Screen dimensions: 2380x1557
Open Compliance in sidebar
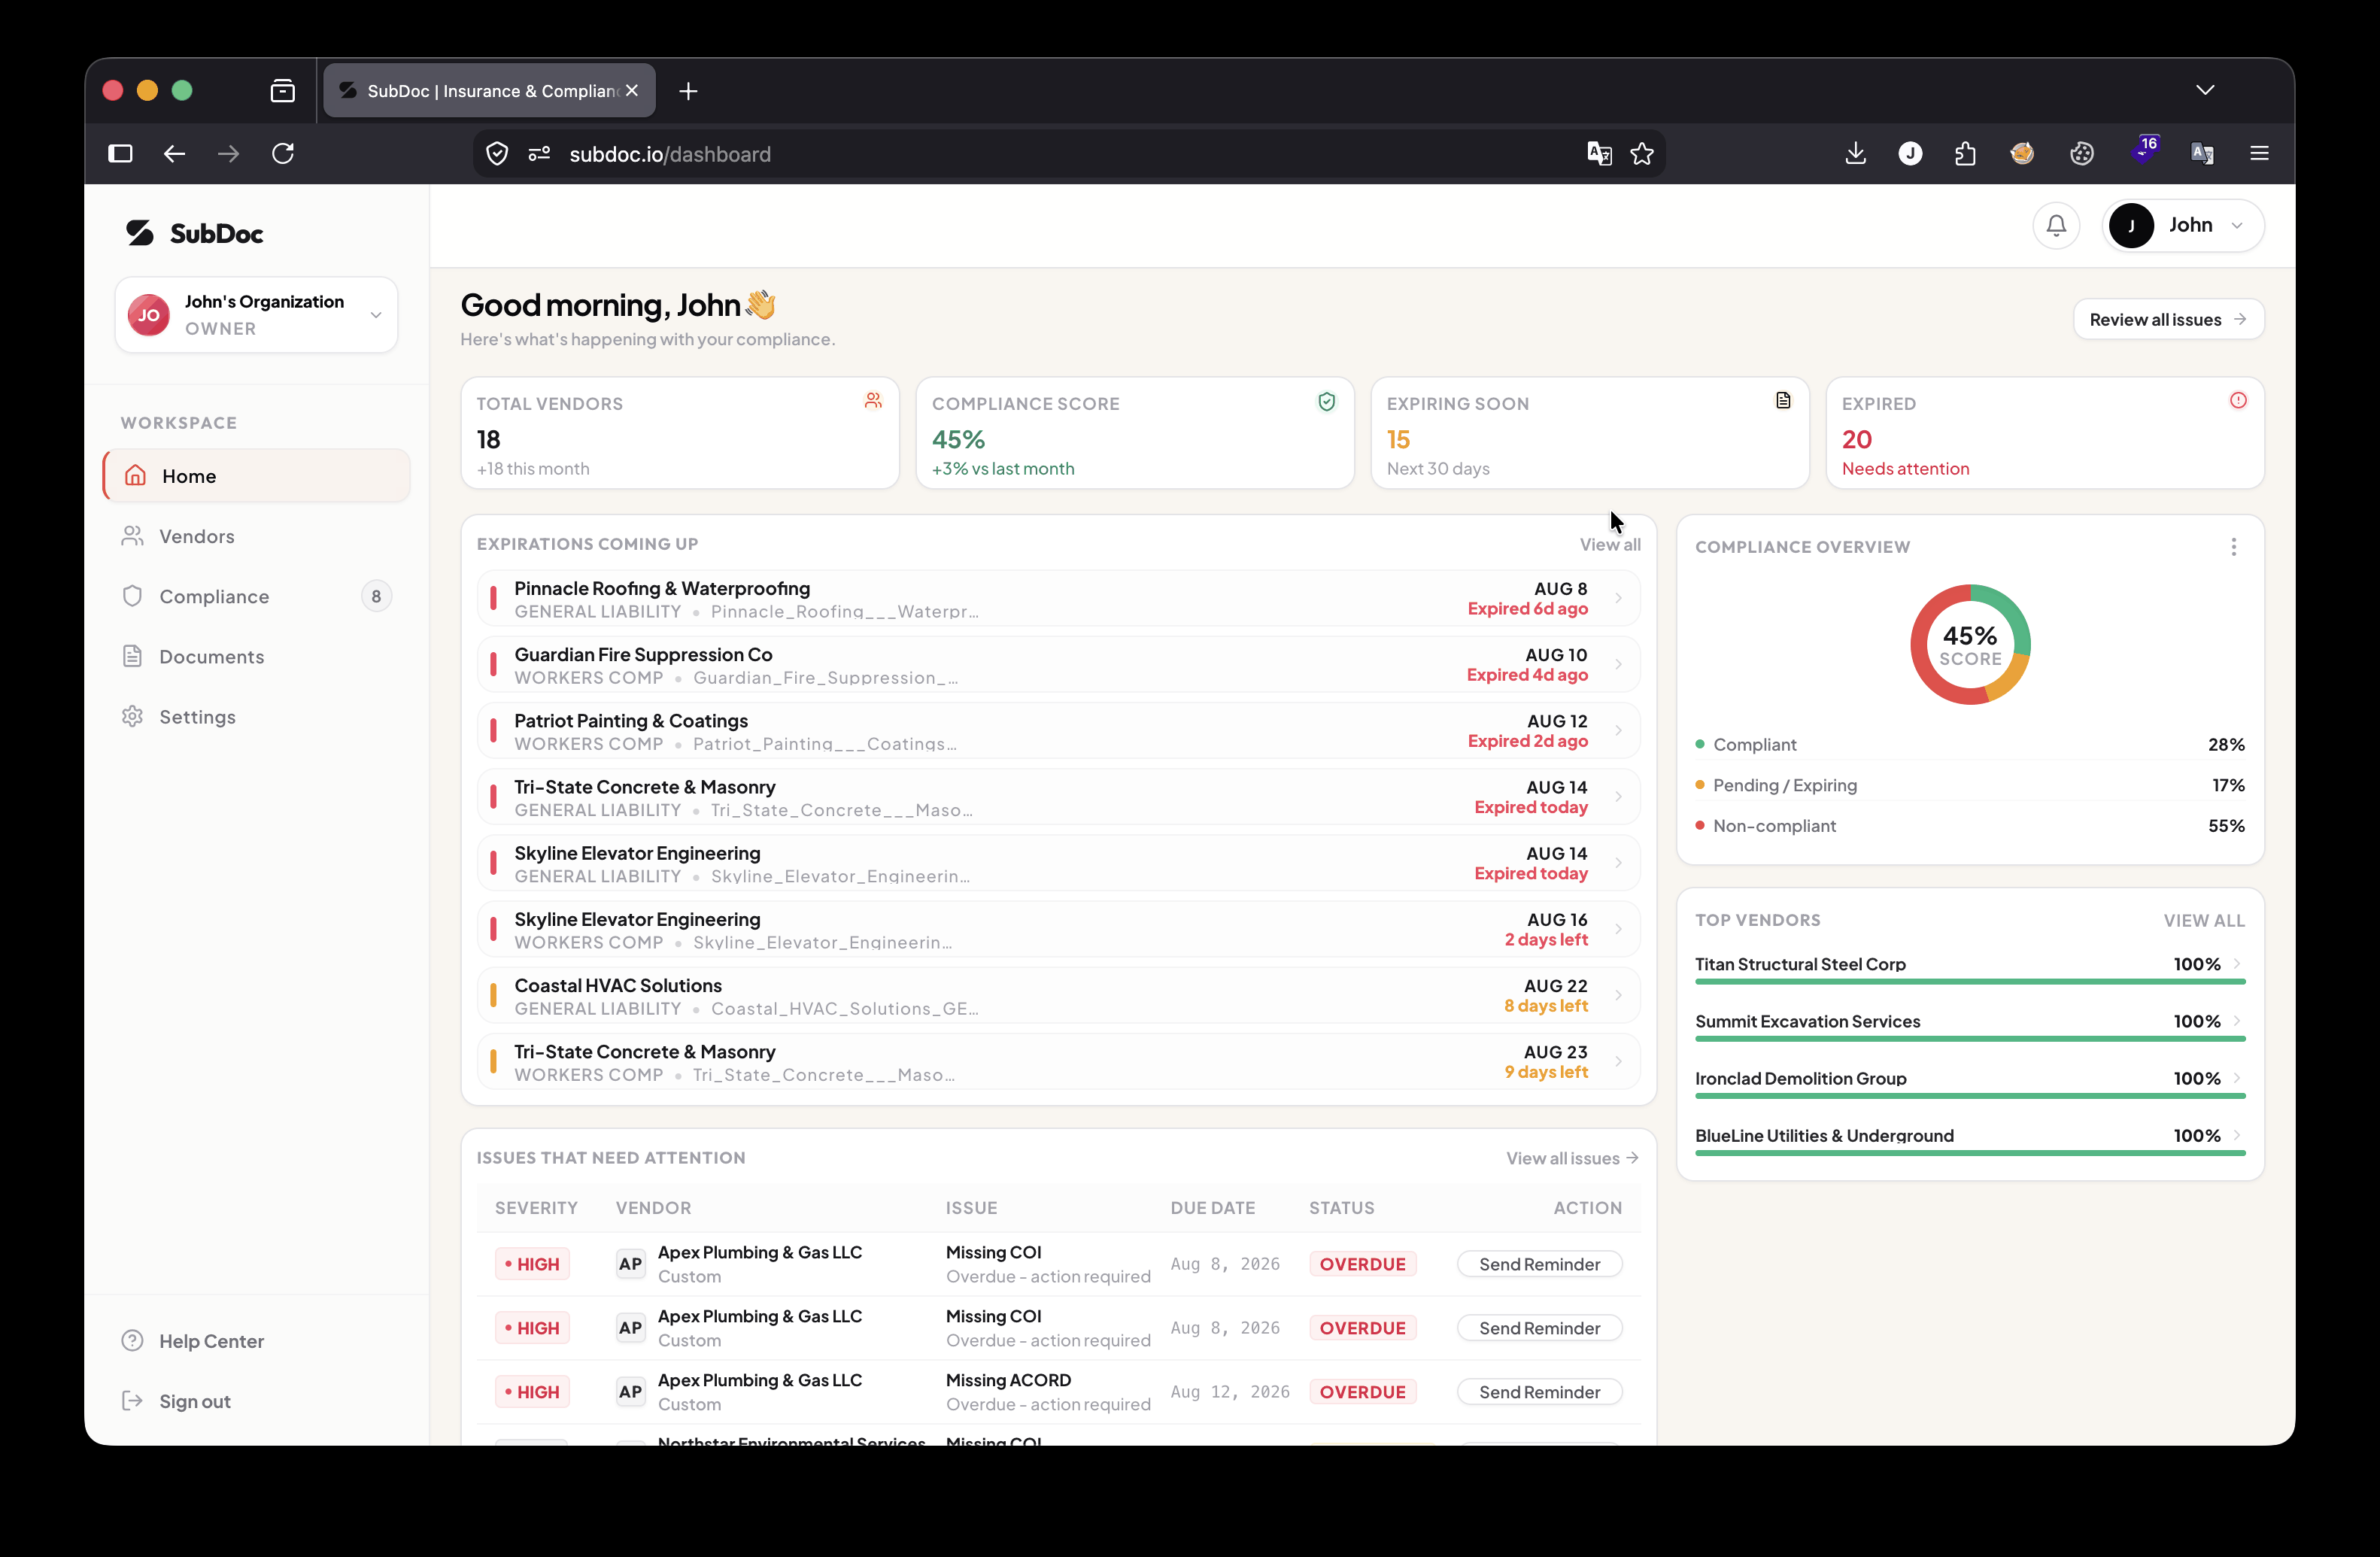point(256,597)
